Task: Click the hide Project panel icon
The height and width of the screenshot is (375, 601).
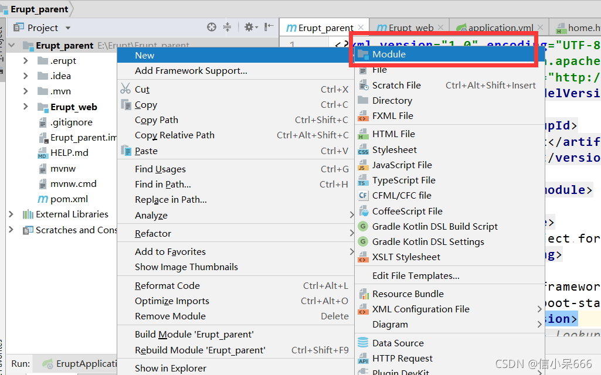Action: coord(269,27)
